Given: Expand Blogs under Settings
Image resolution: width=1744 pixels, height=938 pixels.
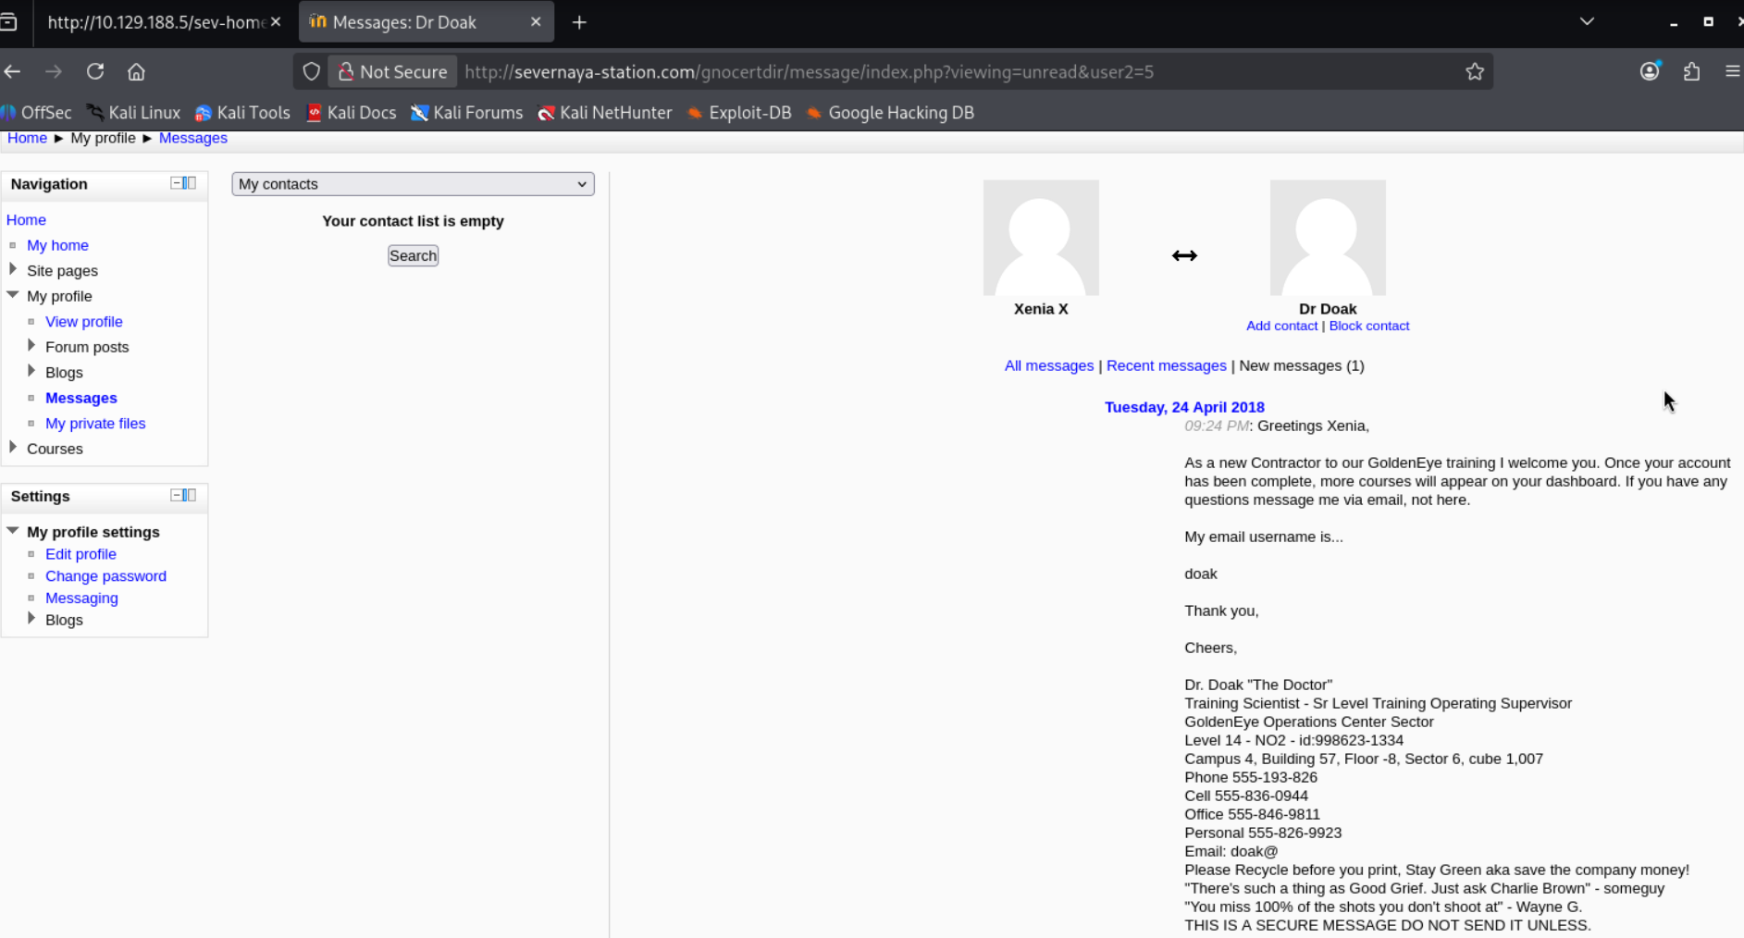Looking at the screenshot, I should click(31, 619).
